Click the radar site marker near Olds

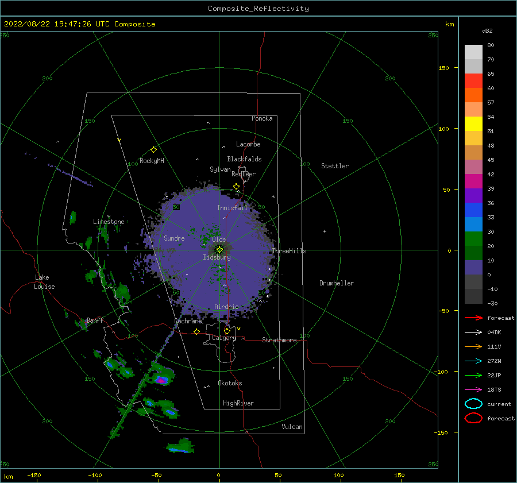pyautogui.click(x=219, y=250)
